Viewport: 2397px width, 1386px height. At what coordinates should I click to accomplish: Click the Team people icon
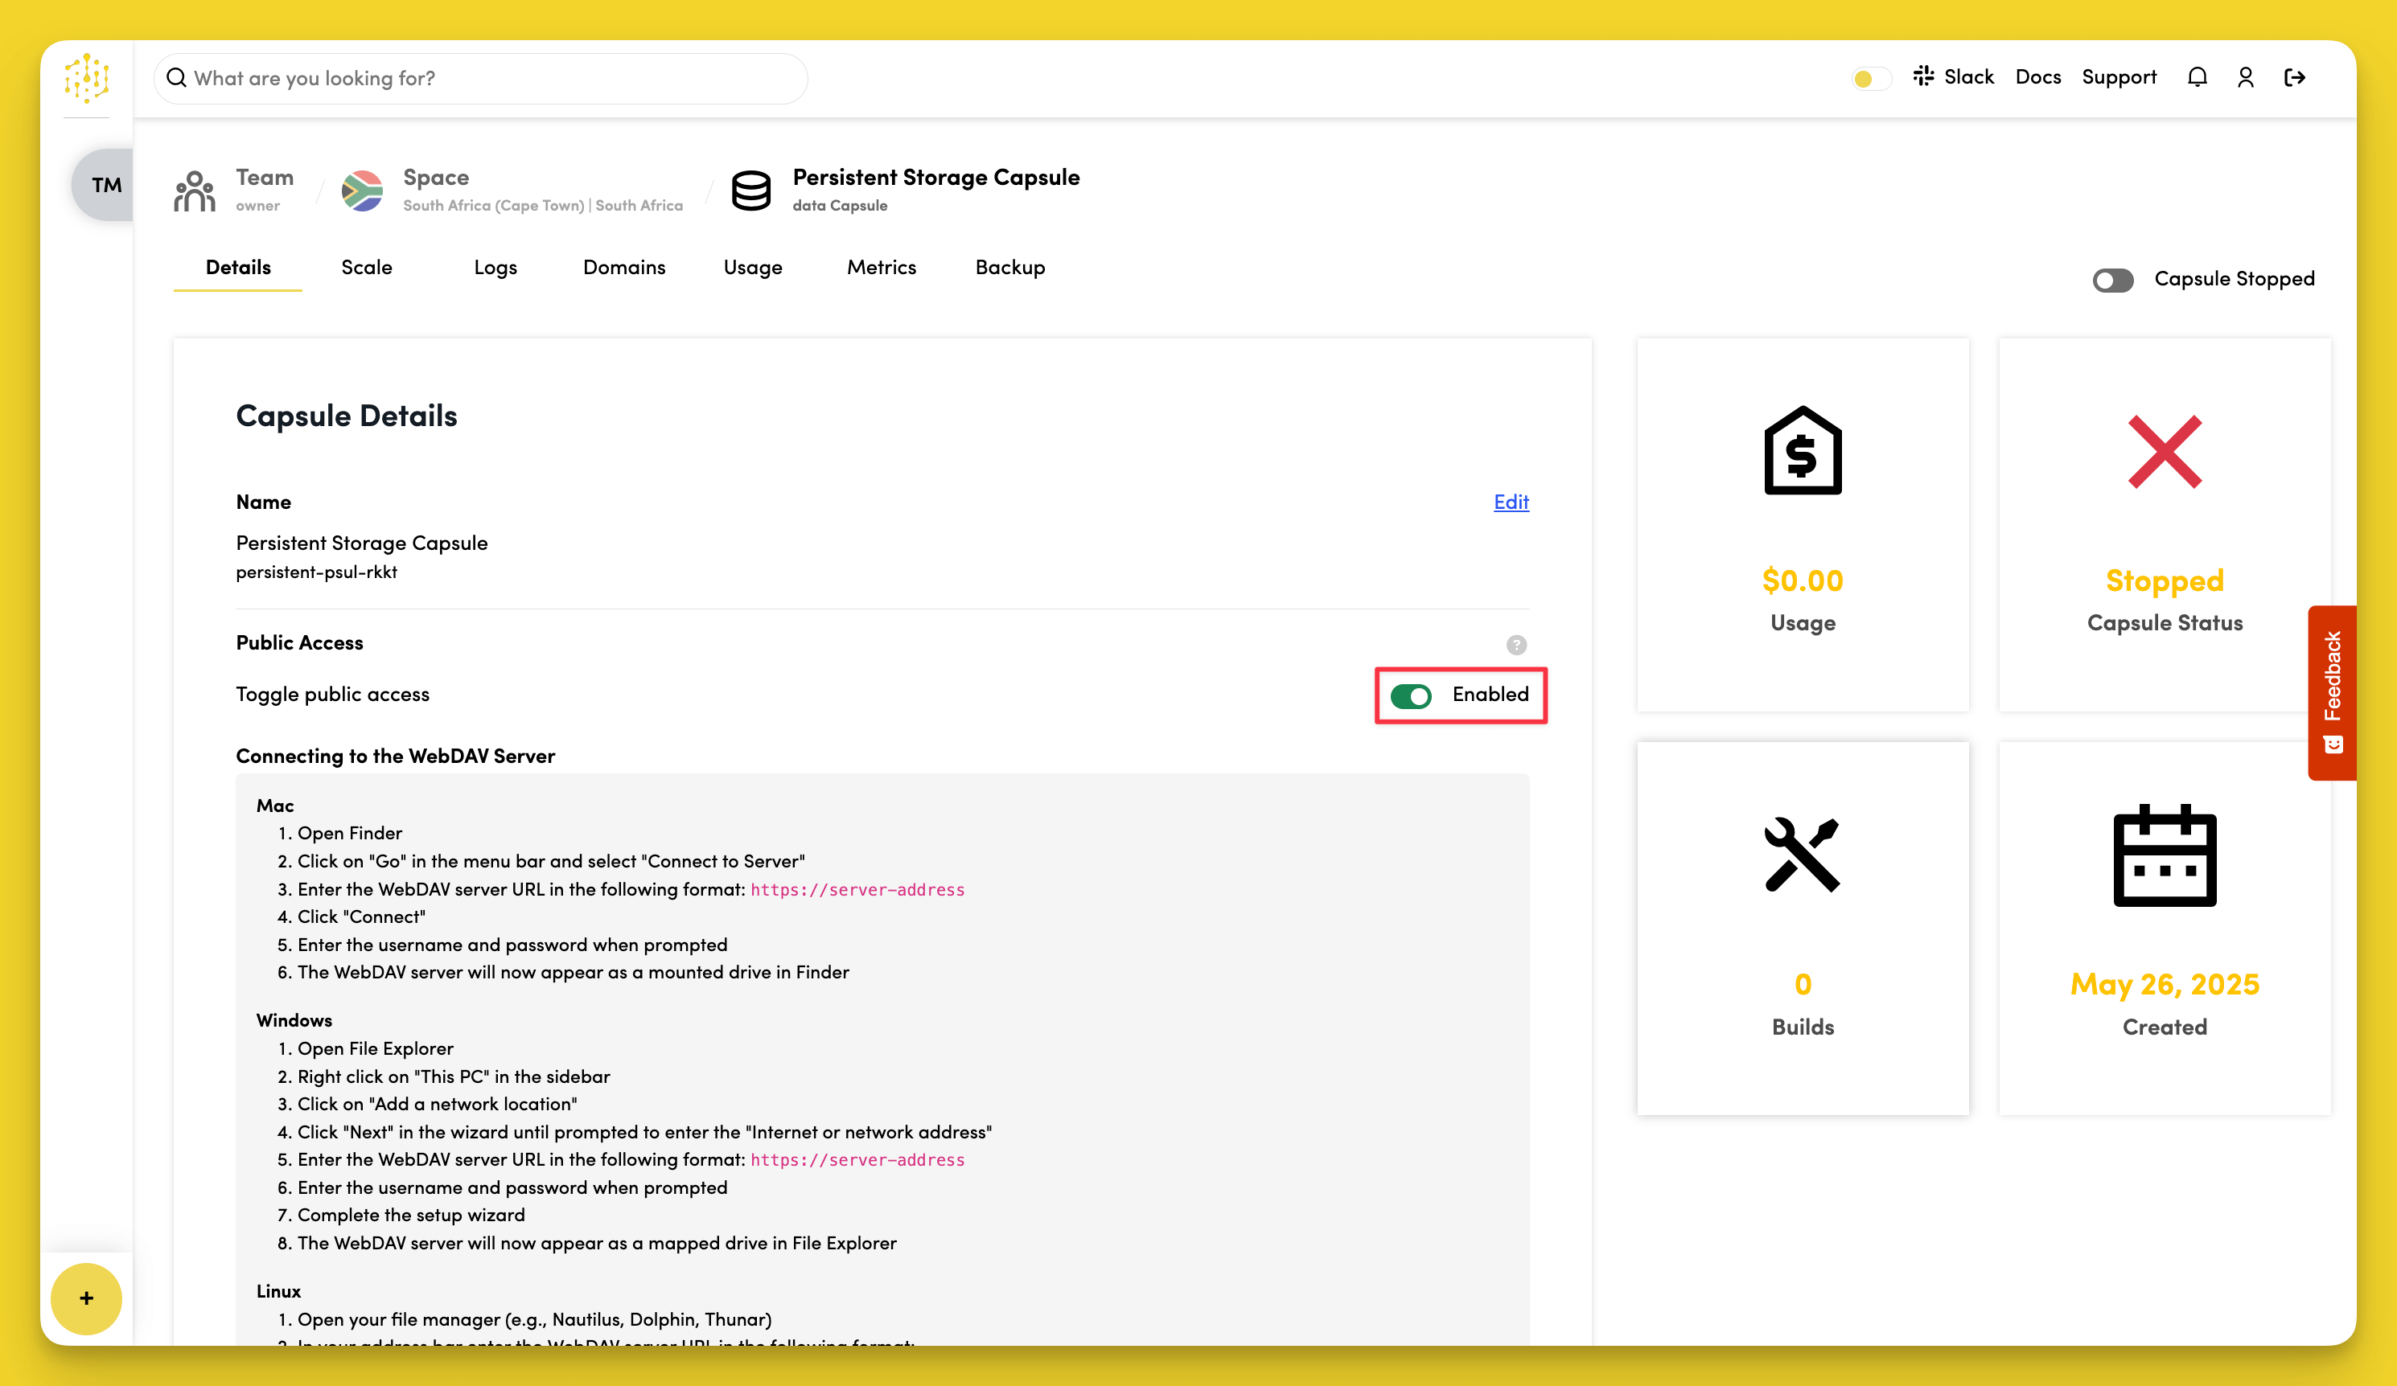click(x=195, y=190)
